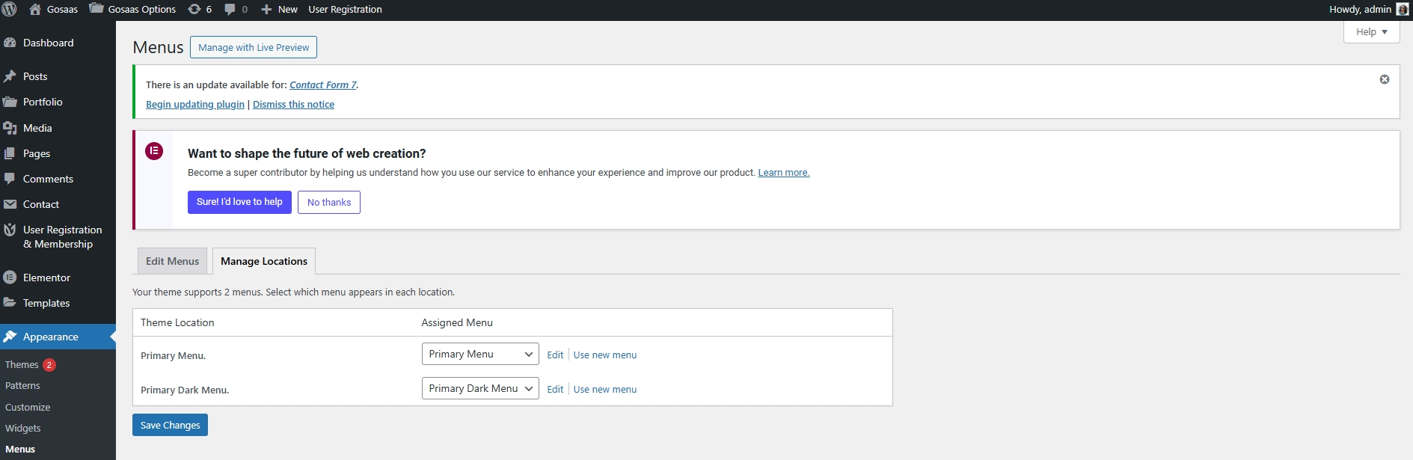Switch to the Edit Menus tab
This screenshot has width=1413, height=460.
click(172, 261)
